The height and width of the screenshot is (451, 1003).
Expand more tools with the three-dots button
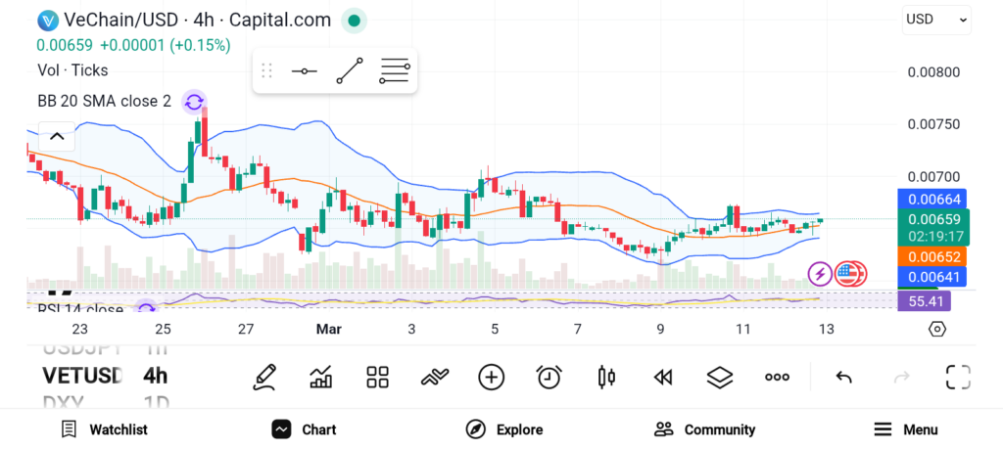(778, 377)
